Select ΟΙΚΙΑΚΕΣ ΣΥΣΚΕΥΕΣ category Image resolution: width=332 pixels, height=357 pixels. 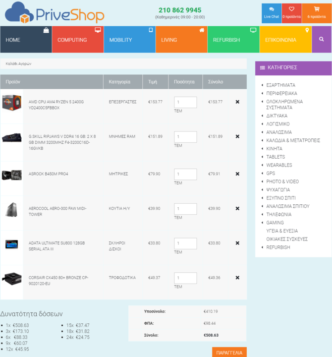click(x=287, y=238)
